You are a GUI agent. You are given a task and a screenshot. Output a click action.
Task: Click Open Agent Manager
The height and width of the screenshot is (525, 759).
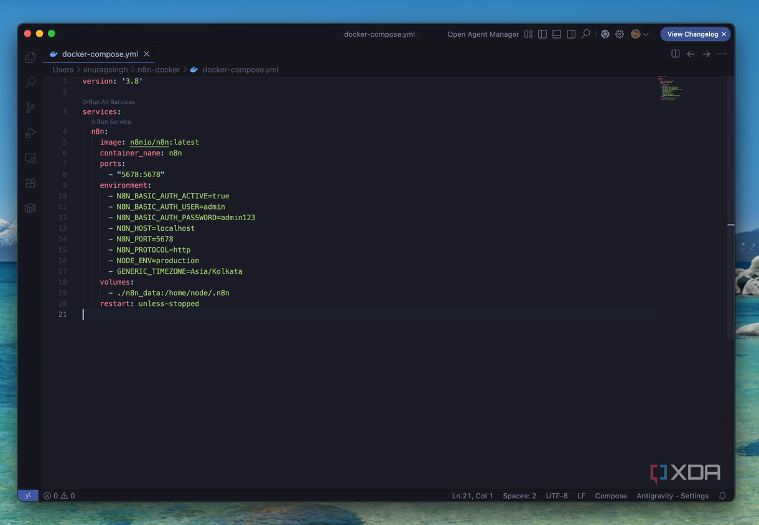pyautogui.click(x=483, y=34)
